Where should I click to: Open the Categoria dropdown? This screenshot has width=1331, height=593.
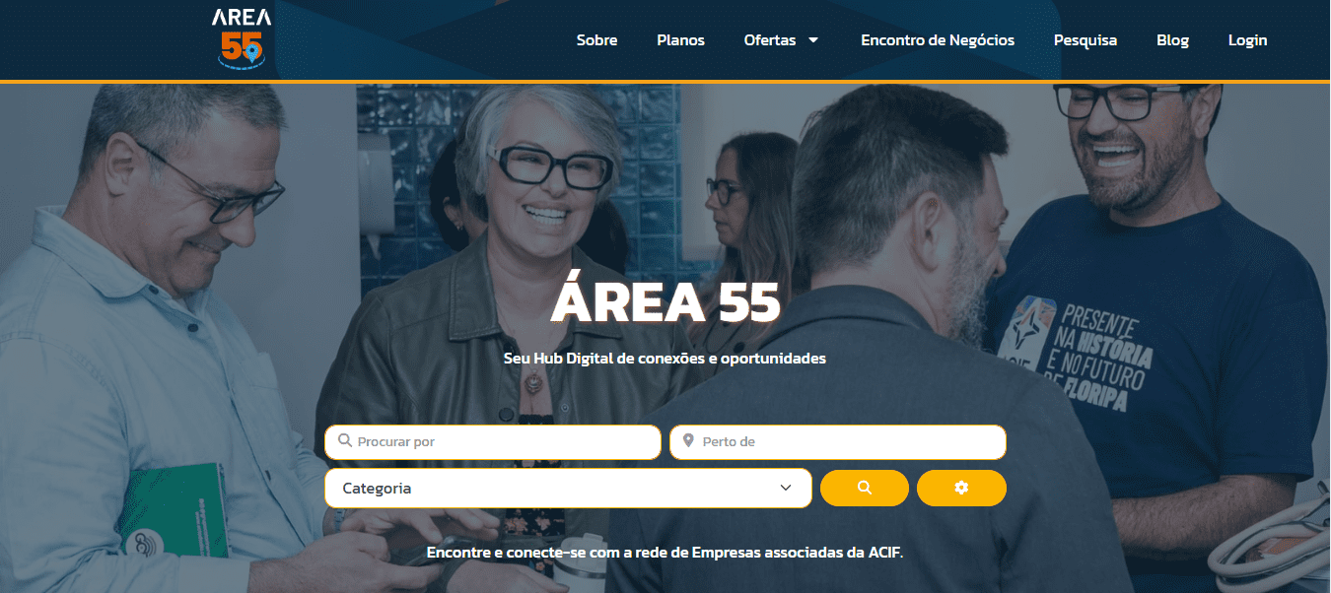point(568,488)
